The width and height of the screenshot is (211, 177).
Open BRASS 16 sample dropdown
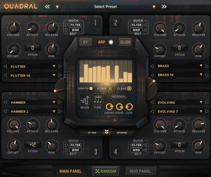201,74
